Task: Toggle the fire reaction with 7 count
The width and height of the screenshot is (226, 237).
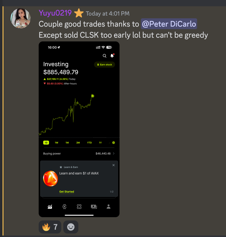Action: 50,227
